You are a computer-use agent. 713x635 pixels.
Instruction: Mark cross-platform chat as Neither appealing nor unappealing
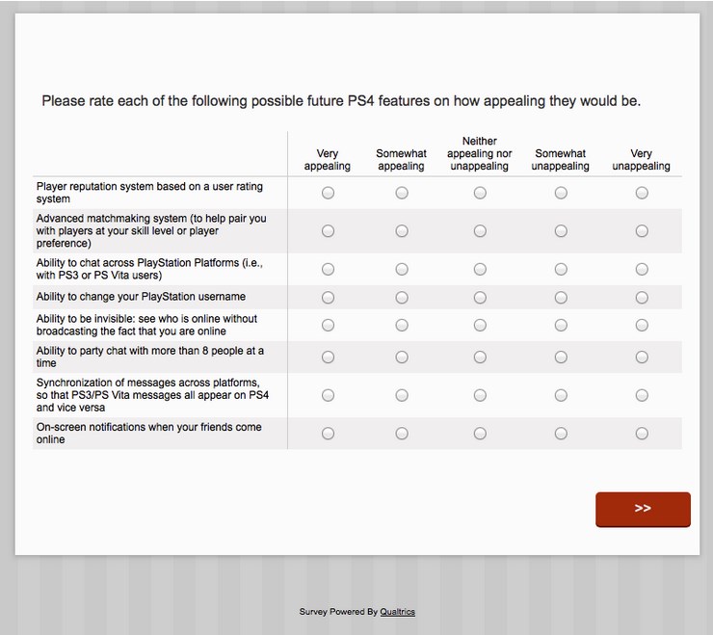[480, 269]
